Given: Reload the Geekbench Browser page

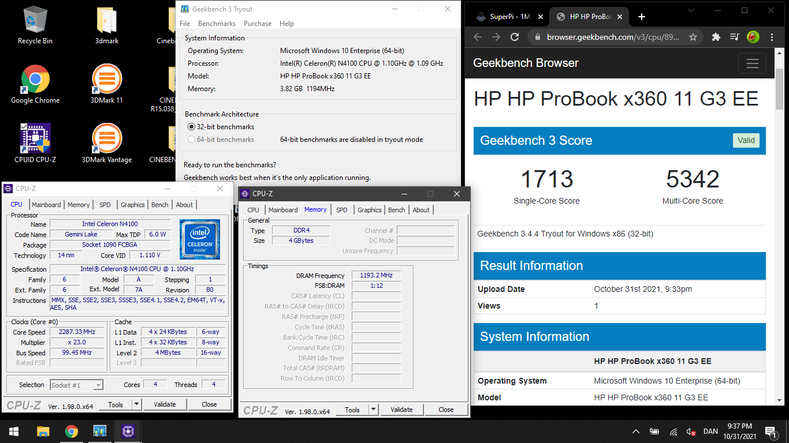Looking at the screenshot, I should [x=515, y=37].
